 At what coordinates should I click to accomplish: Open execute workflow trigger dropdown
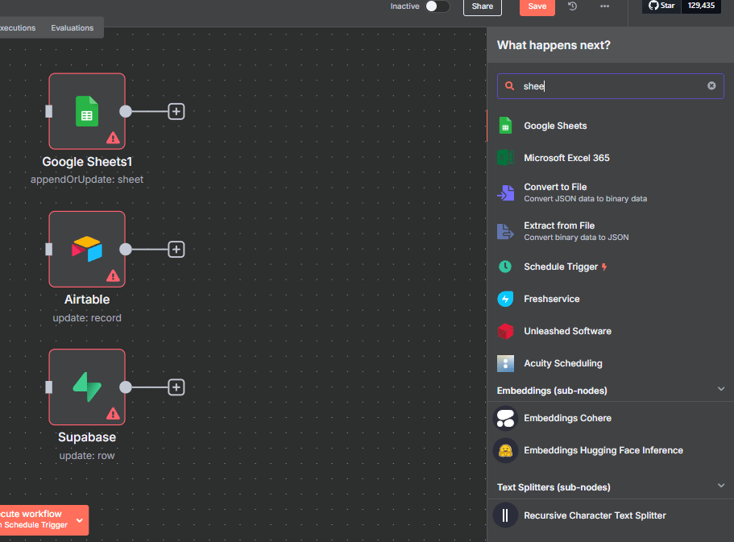80,520
